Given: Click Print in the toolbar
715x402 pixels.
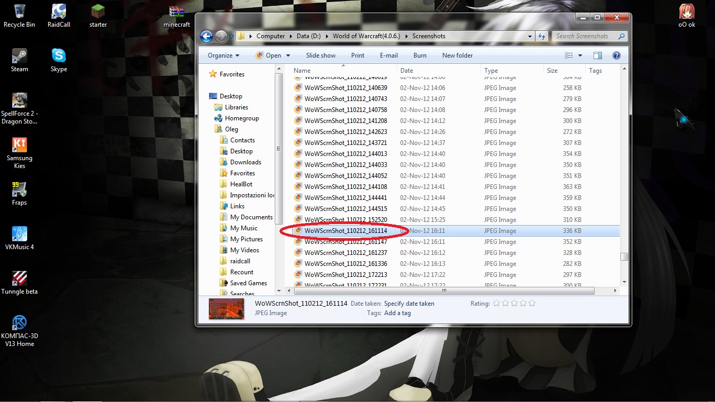Looking at the screenshot, I should pyautogui.click(x=358, y=55).
